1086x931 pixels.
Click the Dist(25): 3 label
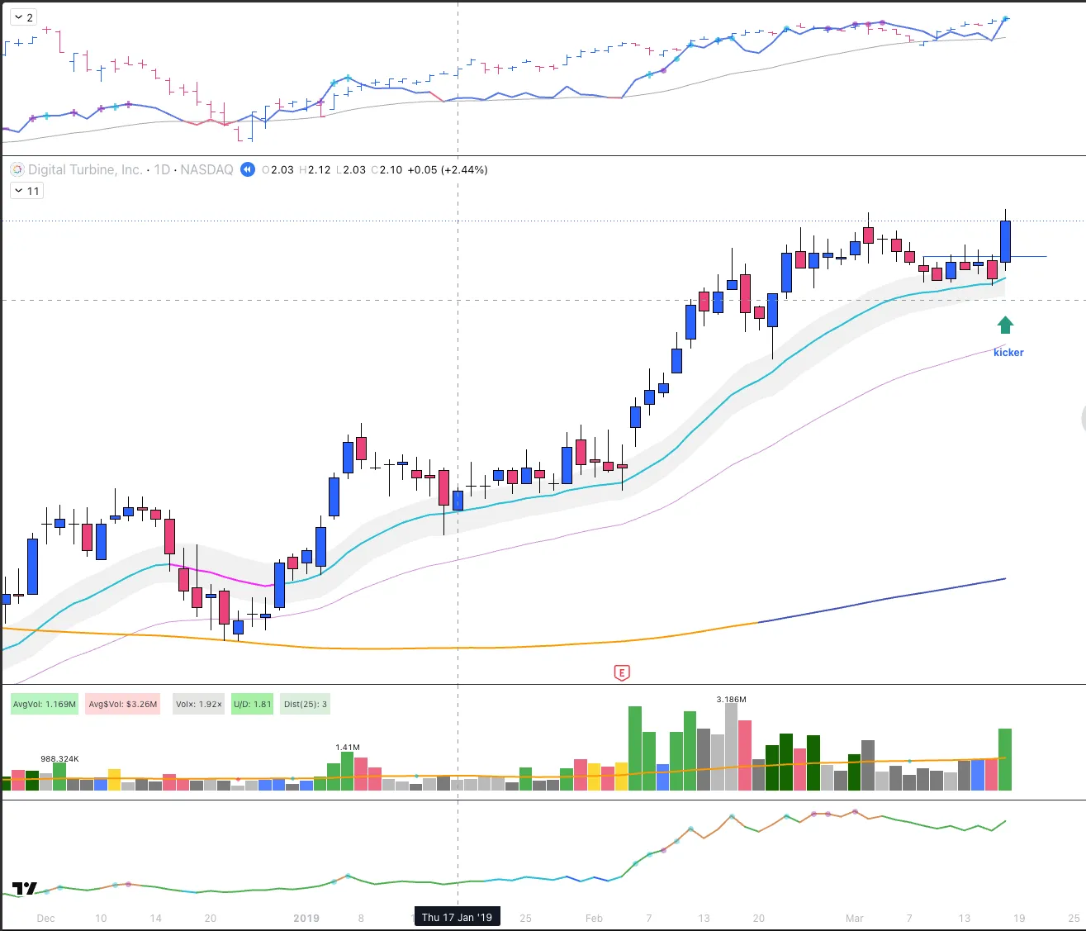[x=306, y=705]
